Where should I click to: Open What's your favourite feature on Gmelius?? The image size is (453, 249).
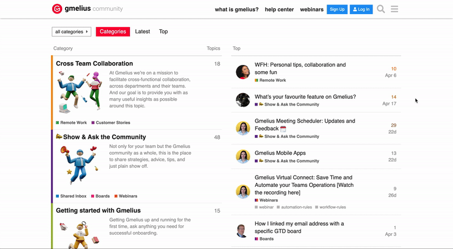[305, 97]
